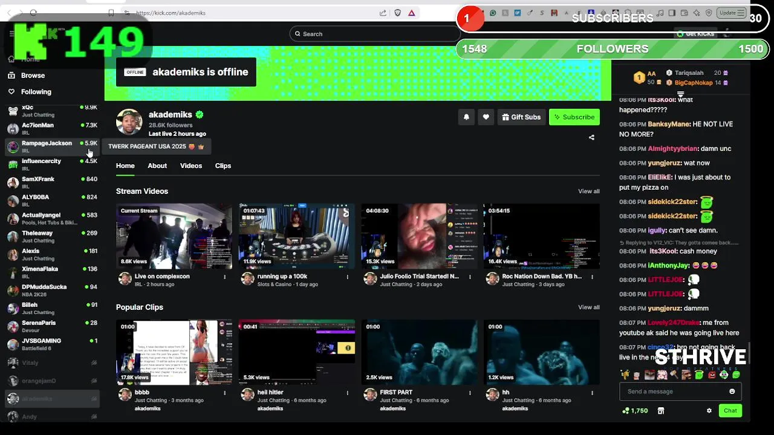Switch to the Clips tab
This screenshot has width=774, height=435.
(x=223, y=166)
